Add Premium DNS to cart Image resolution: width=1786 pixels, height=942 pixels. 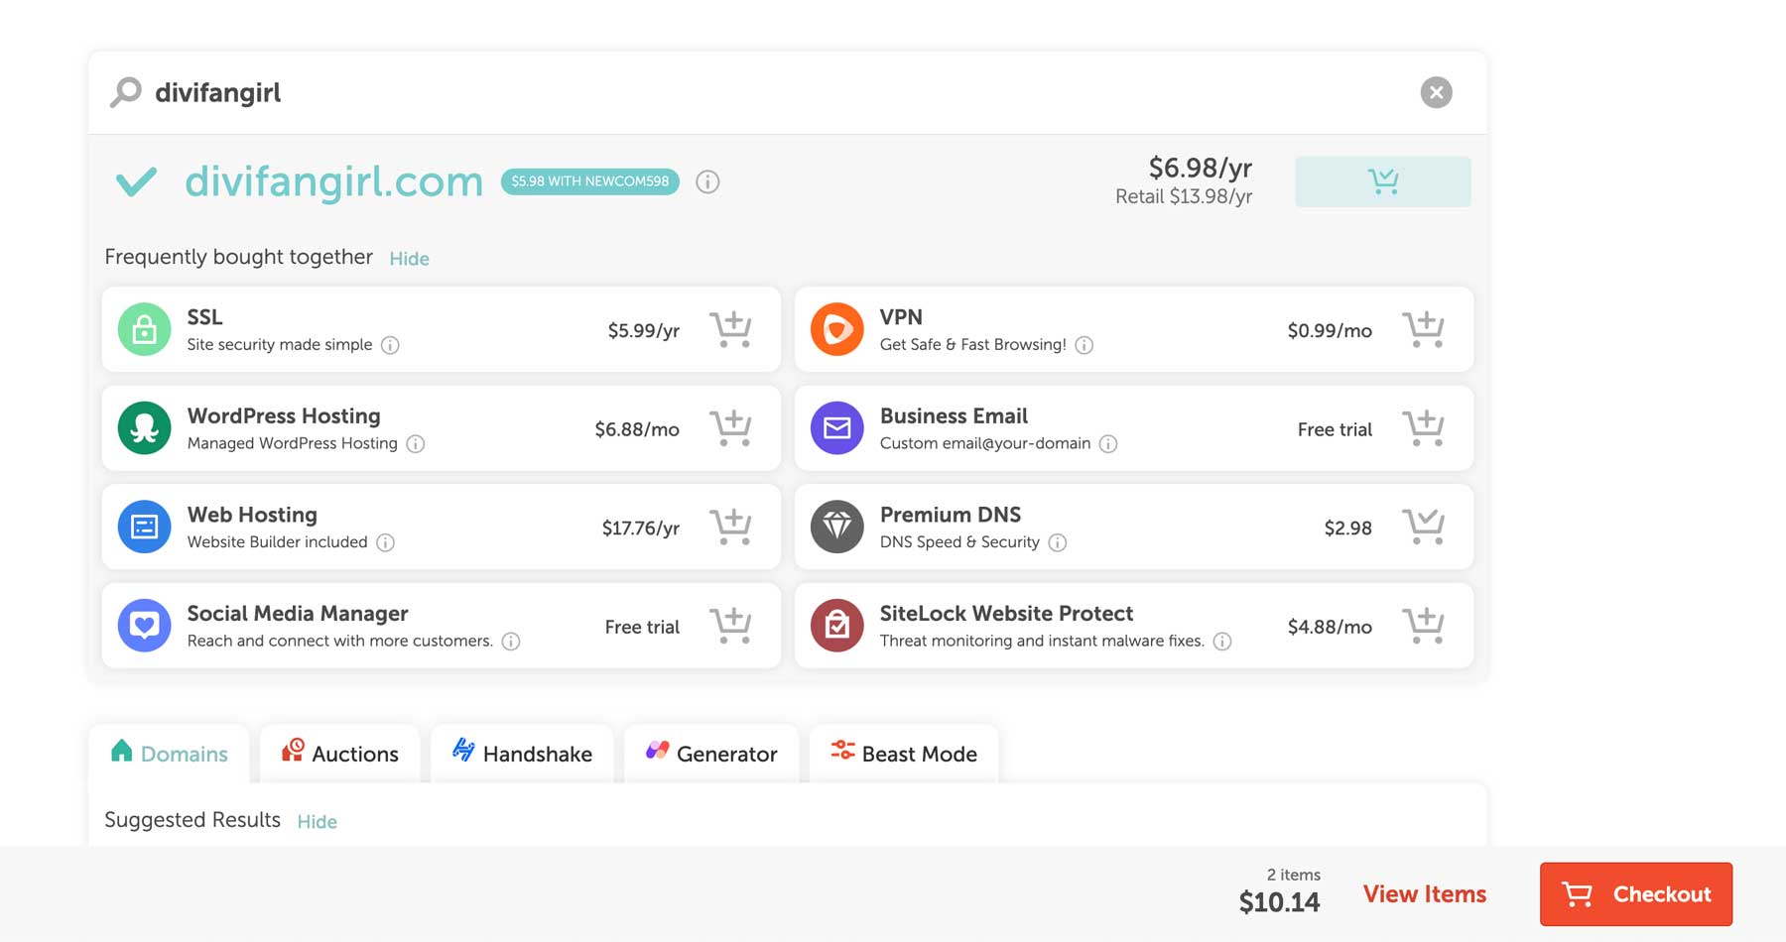click(x=1425, y=527)
